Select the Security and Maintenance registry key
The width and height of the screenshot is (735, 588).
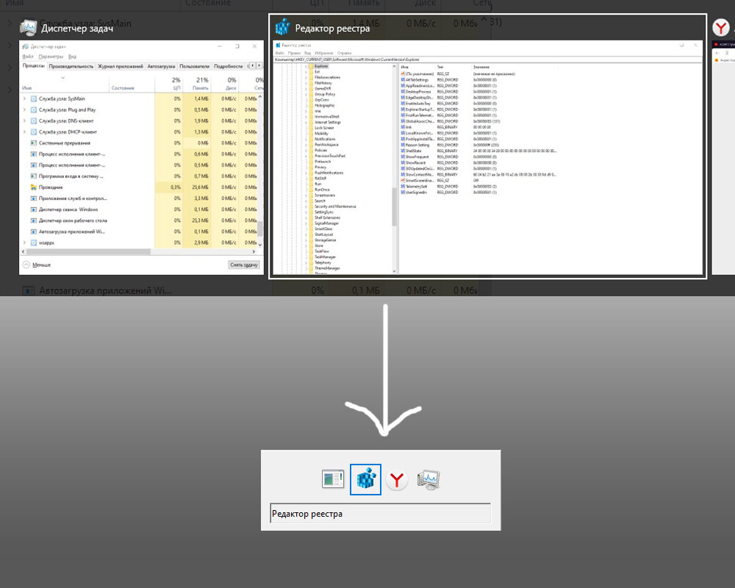(335, 207)
